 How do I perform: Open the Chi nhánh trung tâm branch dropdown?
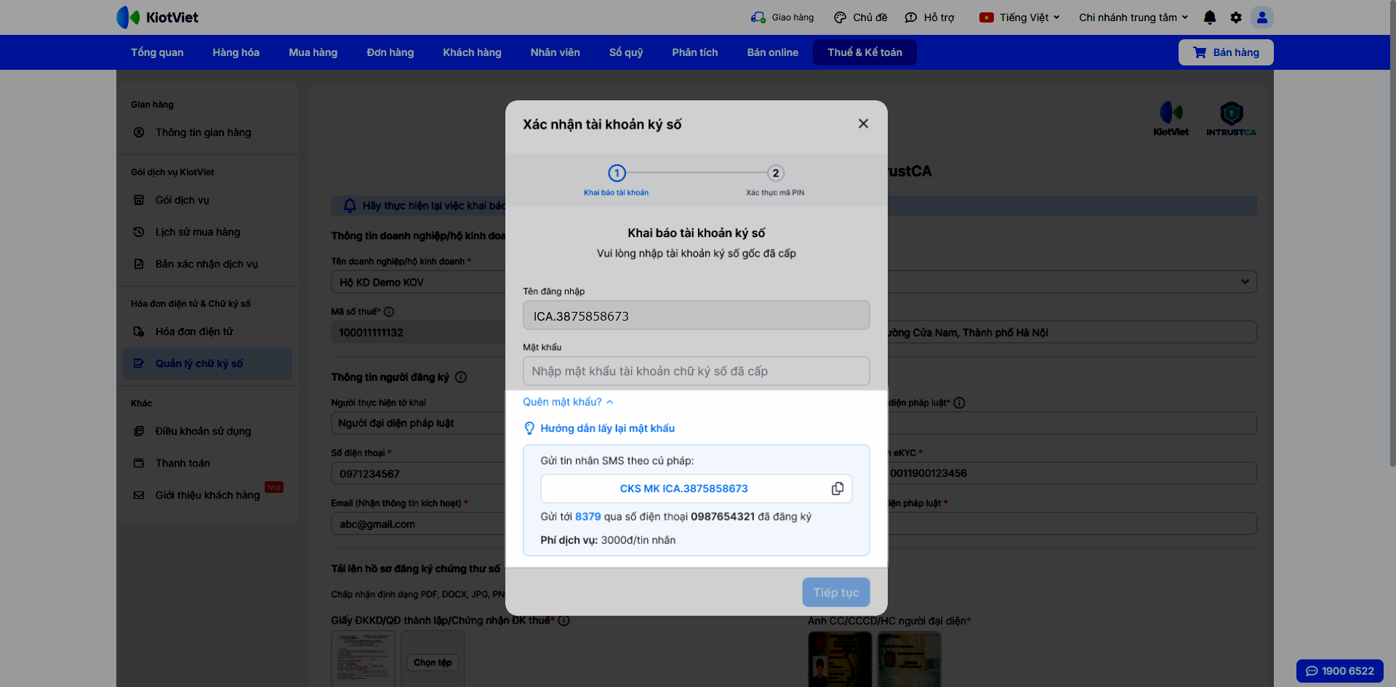click(1134, 17)
